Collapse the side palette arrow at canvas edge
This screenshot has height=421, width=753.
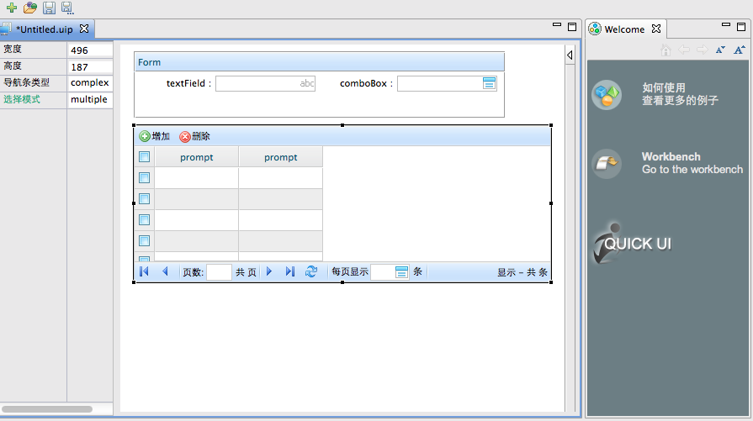pyautogui.click(x=570, y=55)
